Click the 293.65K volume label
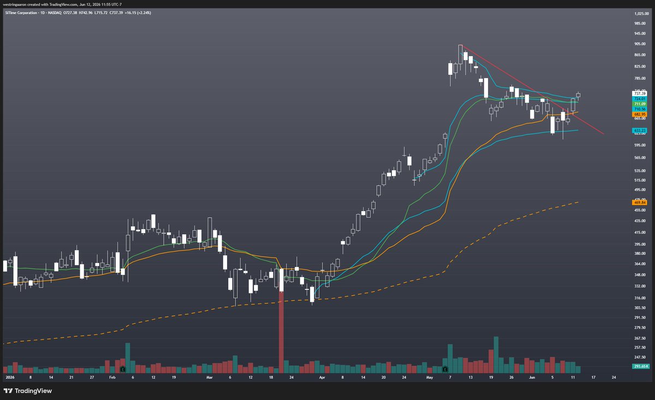This screenshot has height=400, width=655. (x=640, y=366)
